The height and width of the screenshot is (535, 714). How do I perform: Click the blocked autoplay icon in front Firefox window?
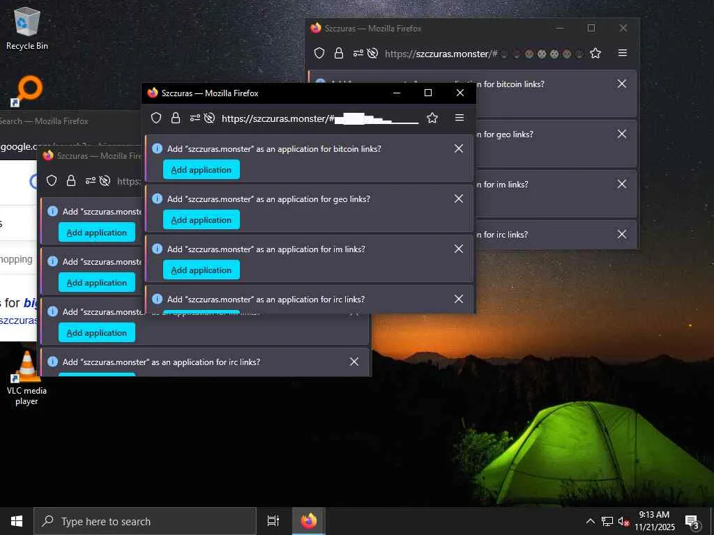click(x=209, y=118)
